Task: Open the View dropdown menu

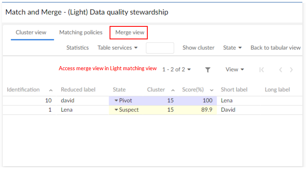Action: point(235,70)
